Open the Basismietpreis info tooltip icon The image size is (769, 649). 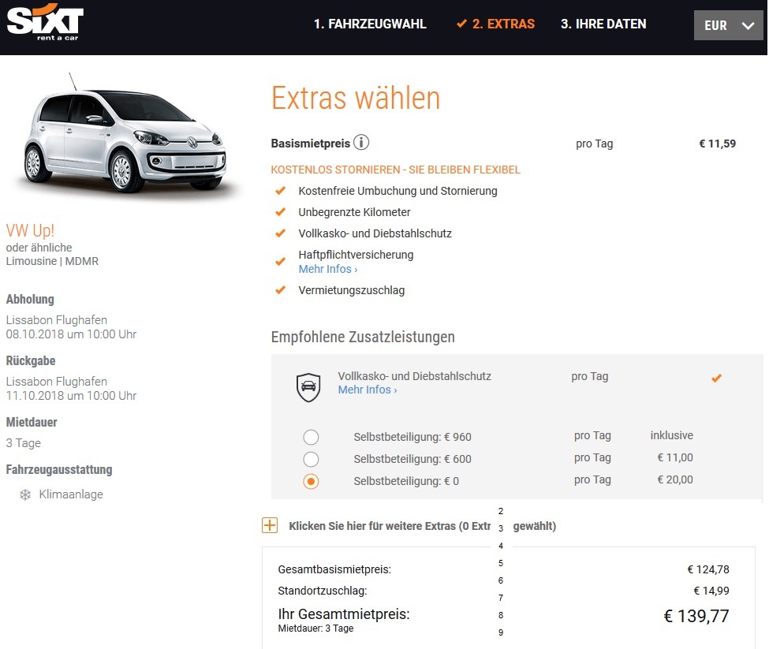coord(362,143)
